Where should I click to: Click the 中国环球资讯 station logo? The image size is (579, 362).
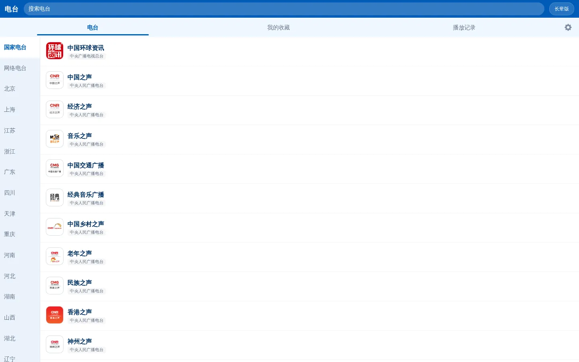[55, 51]
